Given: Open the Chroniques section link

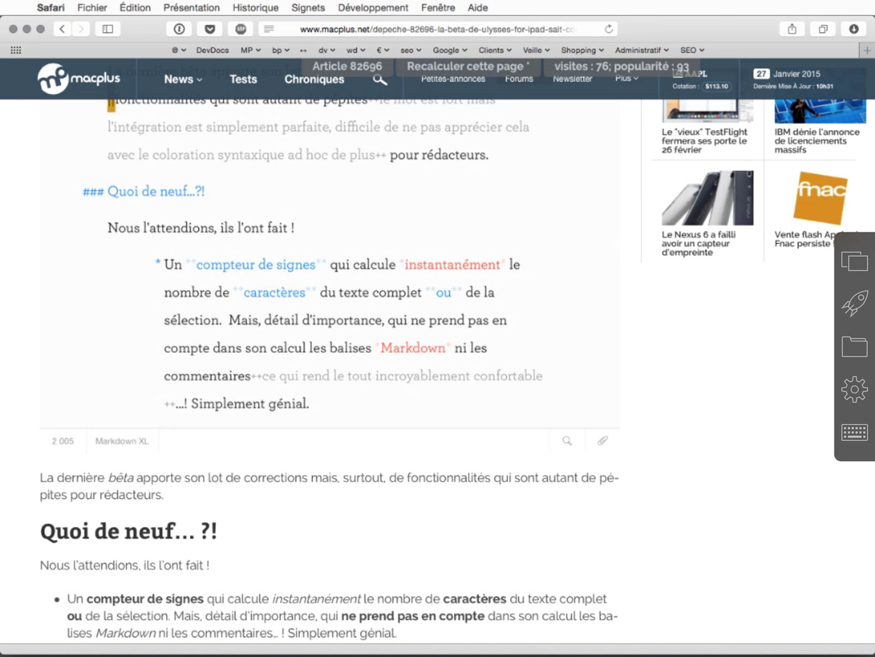Looking at the screenshot, I should click(x=314, y=79).
